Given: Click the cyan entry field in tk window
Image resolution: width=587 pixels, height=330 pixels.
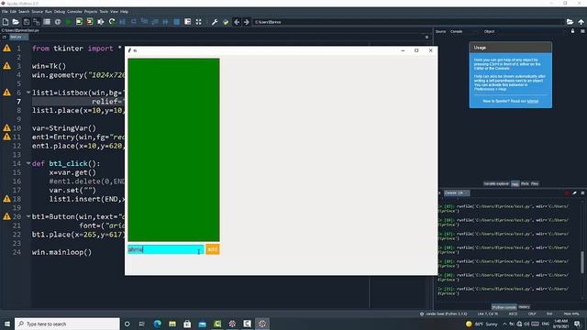Looking at the screenshot, I should click(166, 249).
